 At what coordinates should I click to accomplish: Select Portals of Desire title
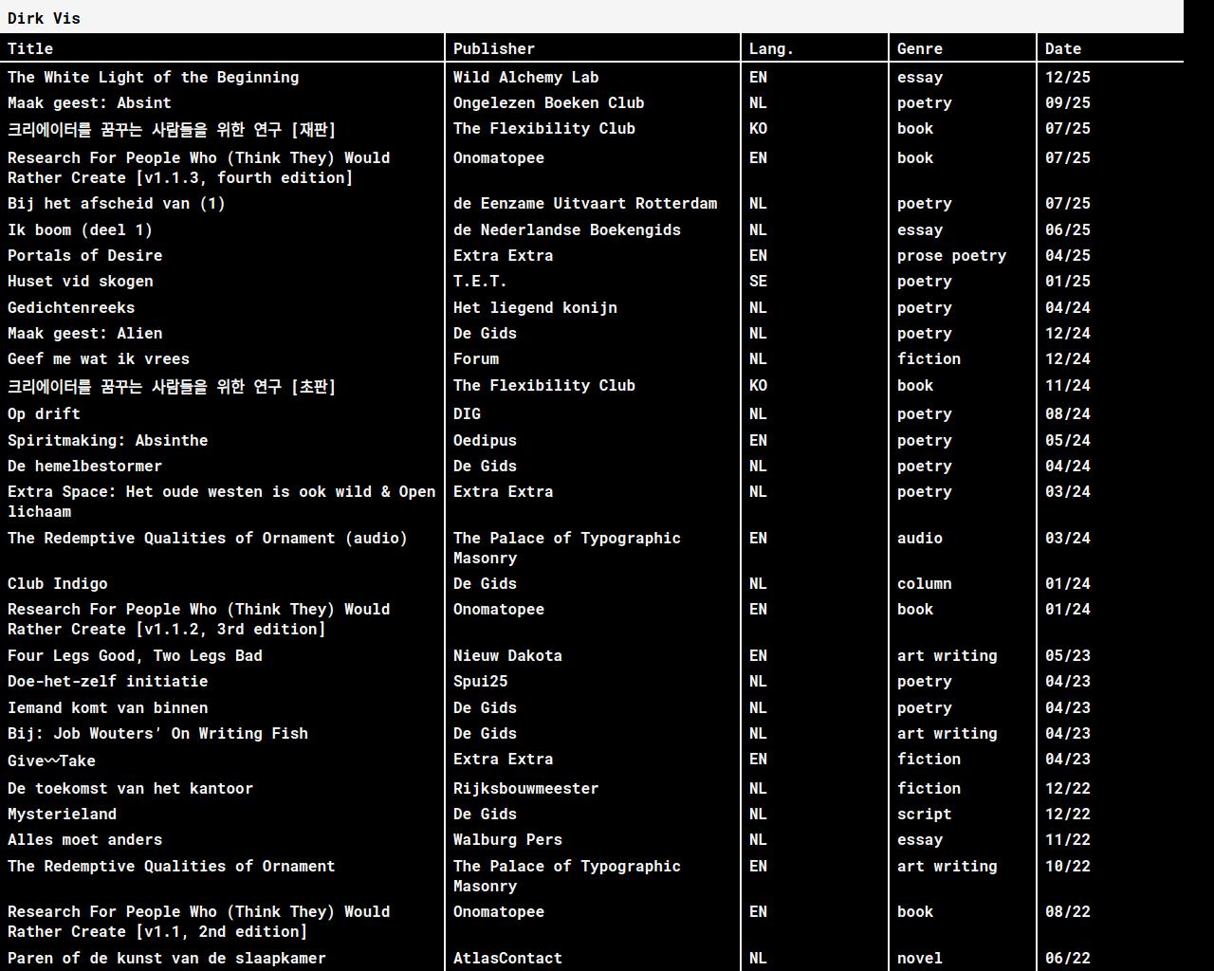84,256
